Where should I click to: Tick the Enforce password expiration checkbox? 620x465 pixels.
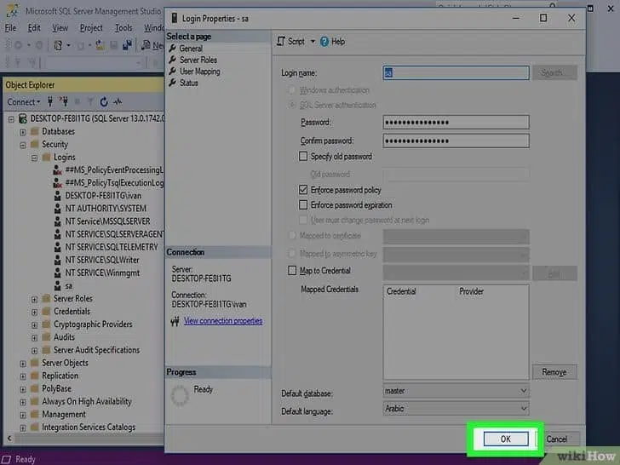pos(303,205)
